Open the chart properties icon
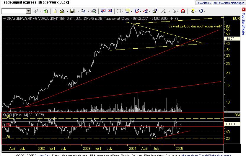 point(154,11)
